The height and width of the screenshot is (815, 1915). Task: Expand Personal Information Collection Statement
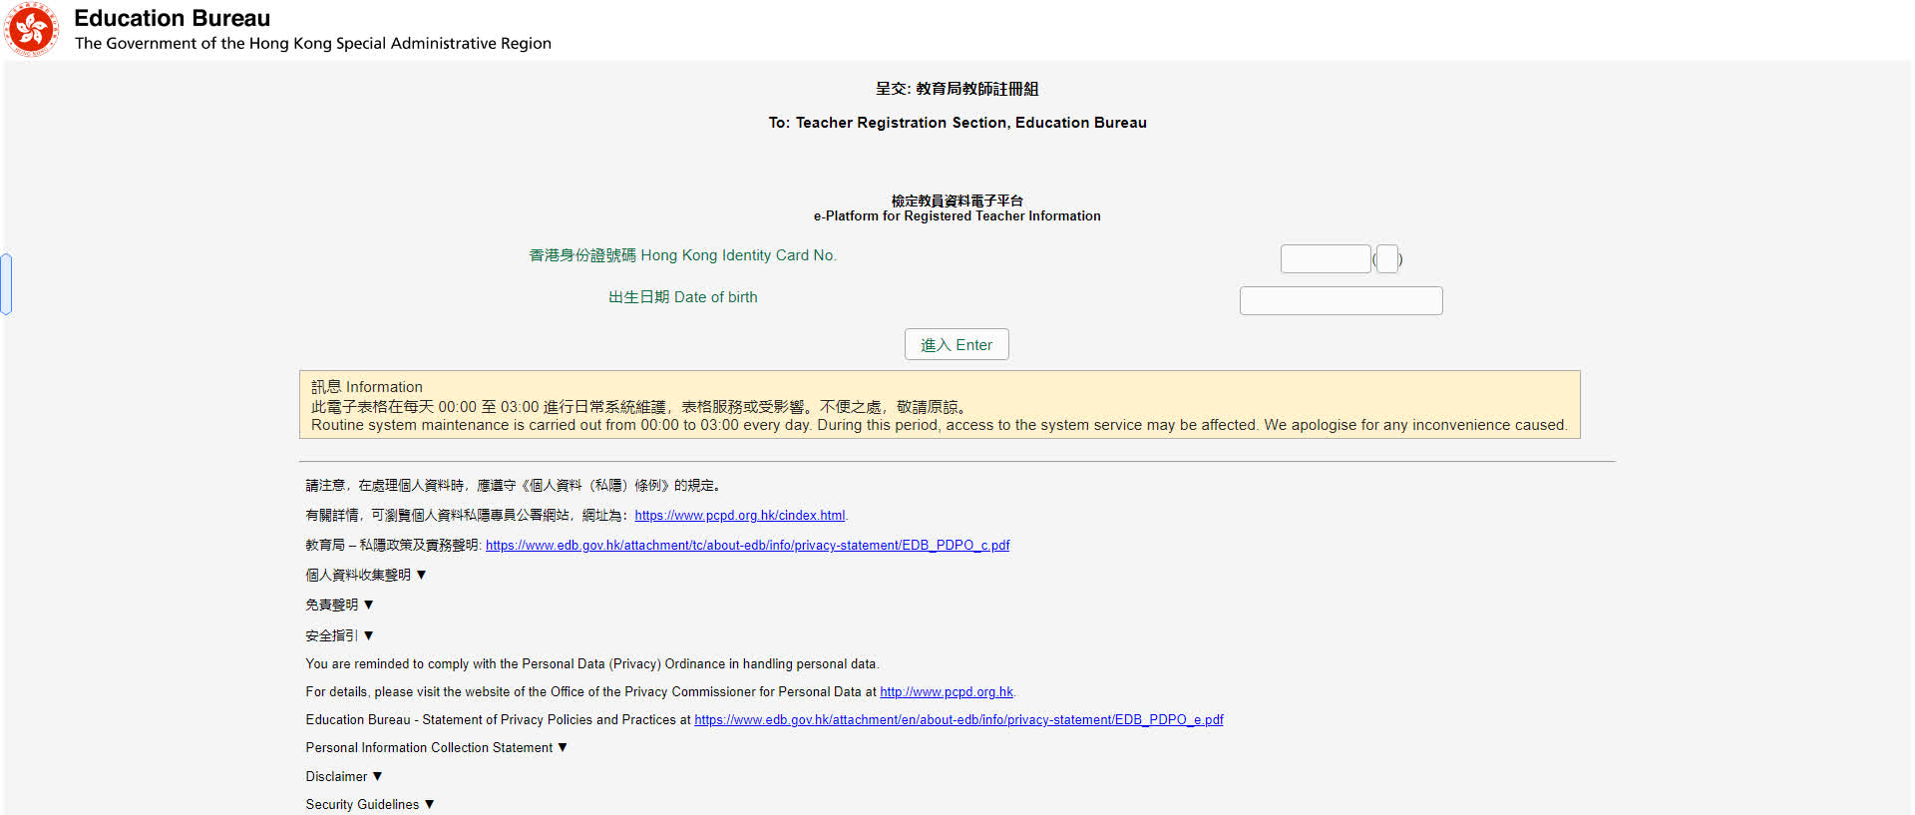pos(436,748)
